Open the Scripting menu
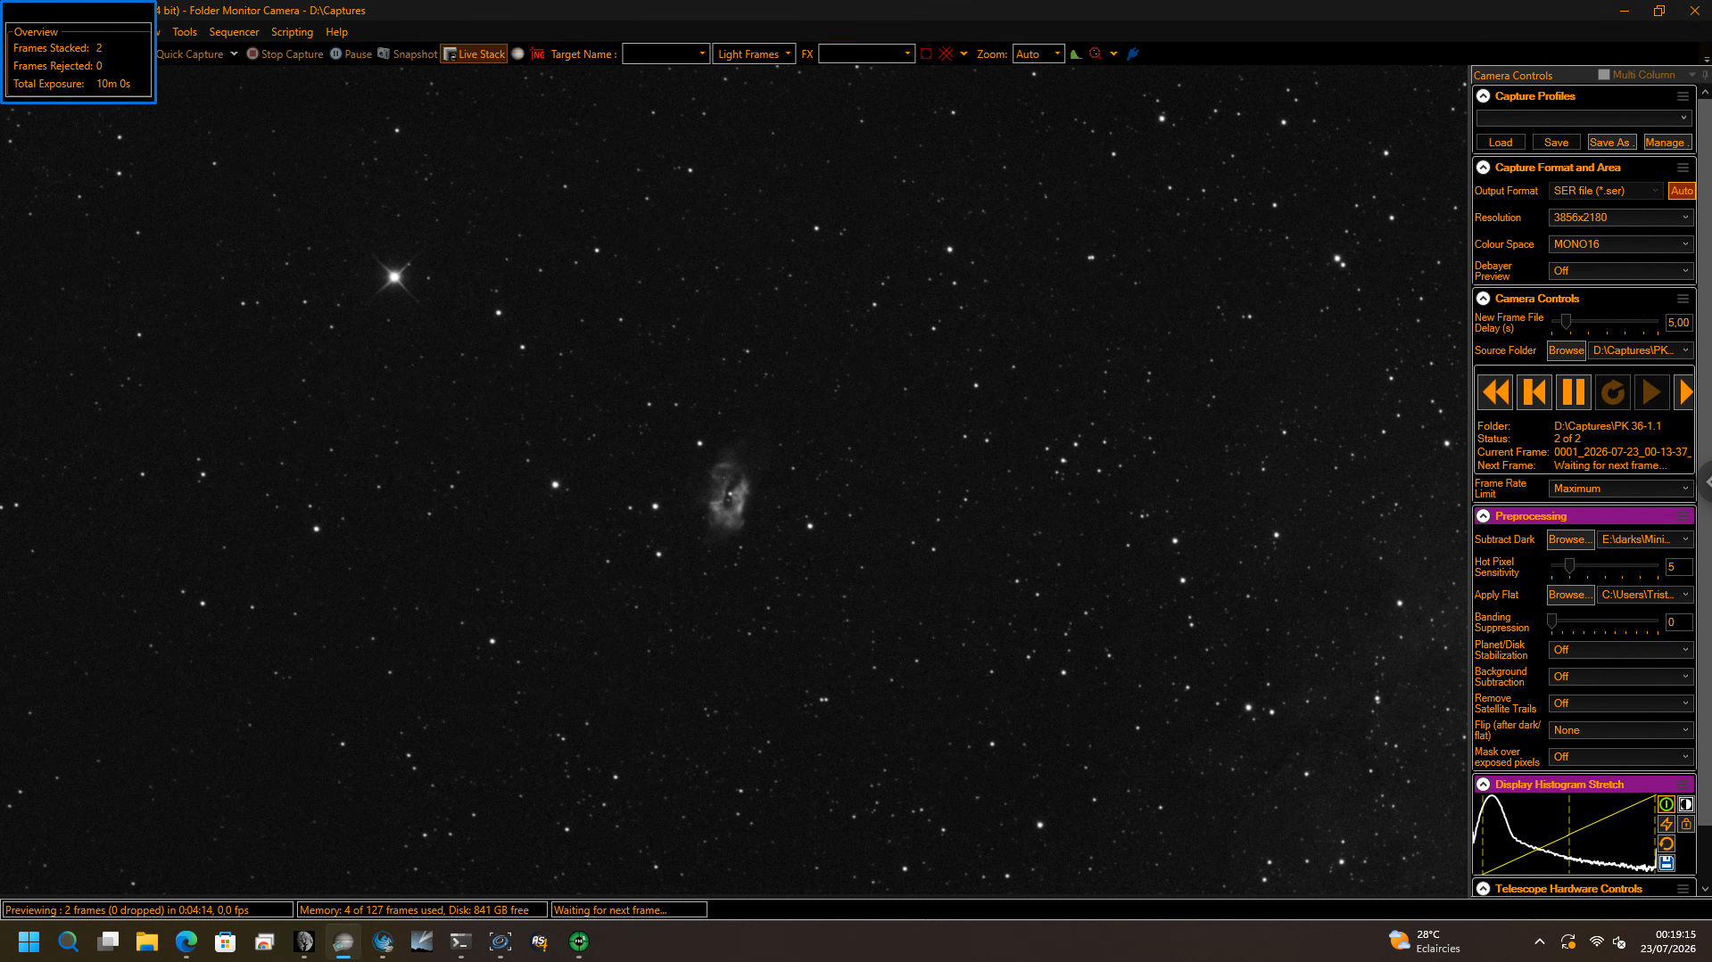 [292, 32]
